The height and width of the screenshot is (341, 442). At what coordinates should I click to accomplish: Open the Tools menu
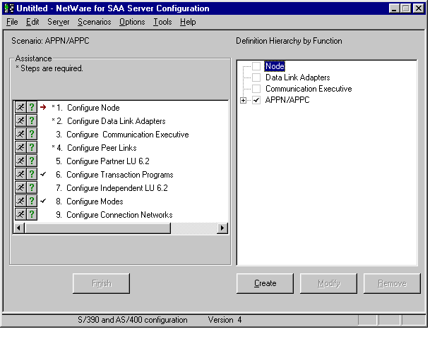162,22
